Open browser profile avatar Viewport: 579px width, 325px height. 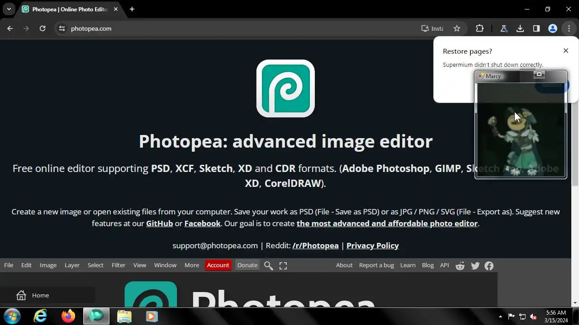(x=553, y=28)
